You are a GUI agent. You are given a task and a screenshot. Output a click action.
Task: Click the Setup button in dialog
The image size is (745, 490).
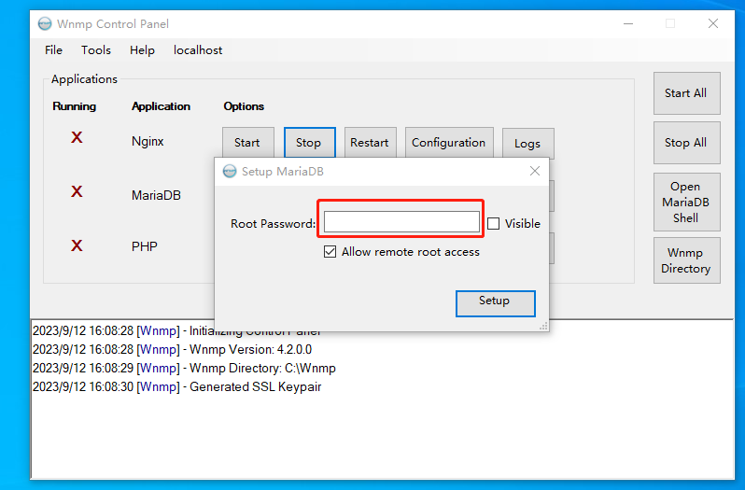[x=496, y=303]
